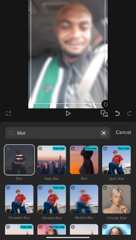Select the Chrome Blur effect
The image size is (136, 240).
[52, 199]
